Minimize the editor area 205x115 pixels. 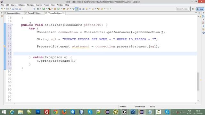point(196,13)
